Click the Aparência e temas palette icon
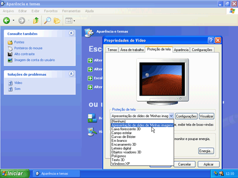238x178 pixels. coord(89,32)
